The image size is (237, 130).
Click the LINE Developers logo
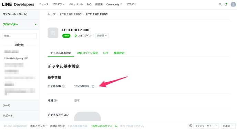pyautogui.click(x=18, y=4)
